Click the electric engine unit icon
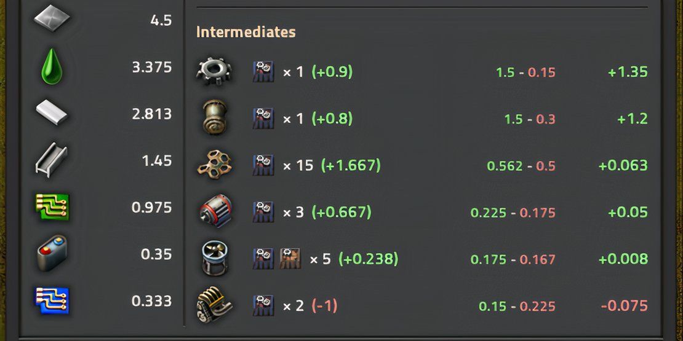 [x=214, y=211]
